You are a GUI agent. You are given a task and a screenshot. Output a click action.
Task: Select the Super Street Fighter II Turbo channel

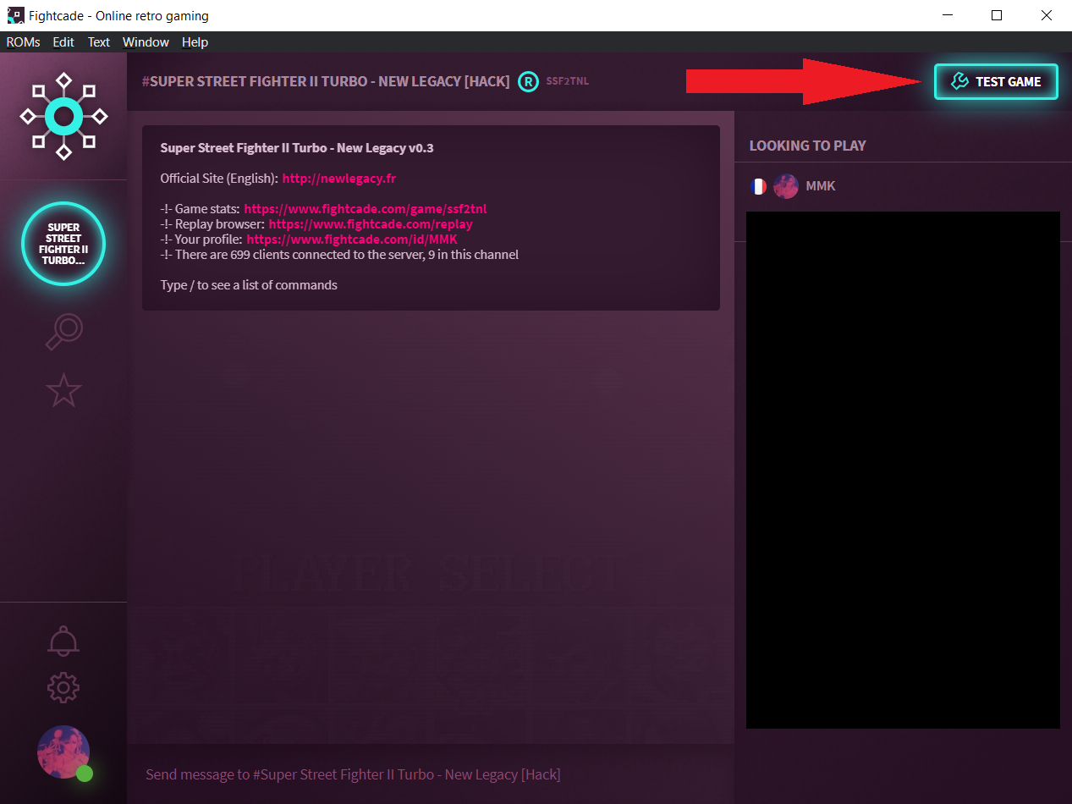pyautogui.click(x=63, y=244)
